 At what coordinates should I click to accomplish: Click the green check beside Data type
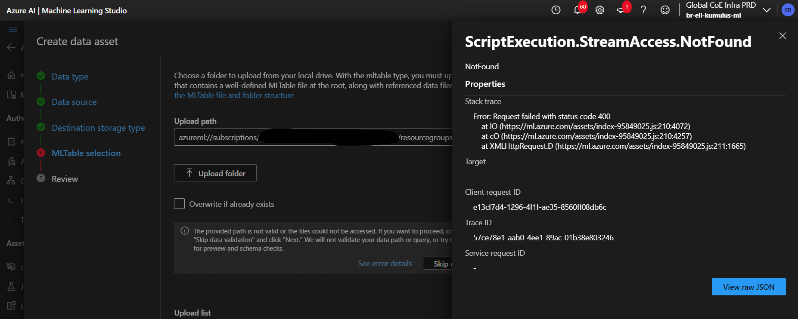click(x=41, y=76)
